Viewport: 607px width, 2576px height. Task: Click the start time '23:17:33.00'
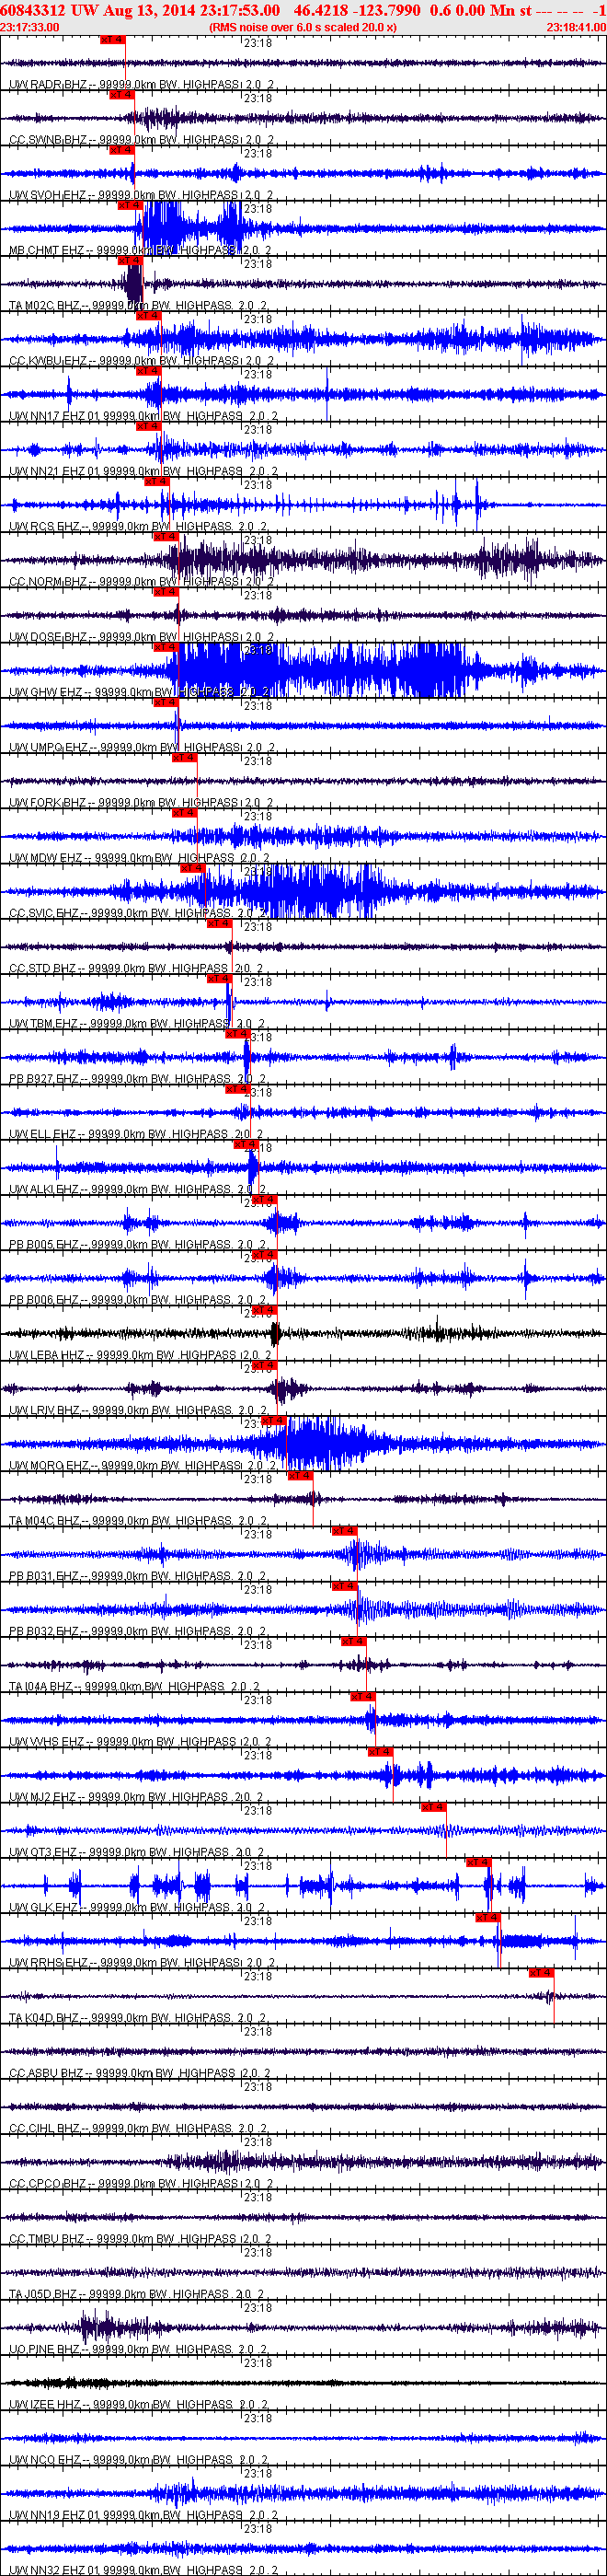point(30,28)
